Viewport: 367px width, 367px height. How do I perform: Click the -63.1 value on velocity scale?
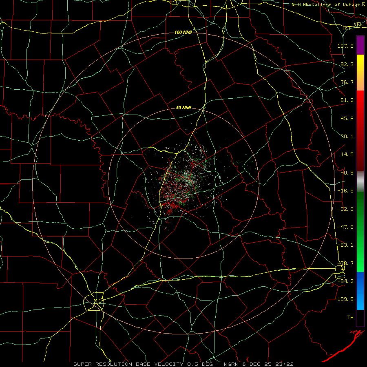click(345, 245)
